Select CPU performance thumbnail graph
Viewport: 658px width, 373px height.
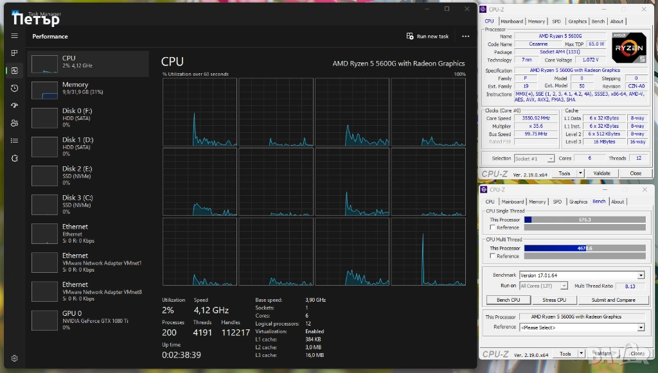click(x=44, y=64)
